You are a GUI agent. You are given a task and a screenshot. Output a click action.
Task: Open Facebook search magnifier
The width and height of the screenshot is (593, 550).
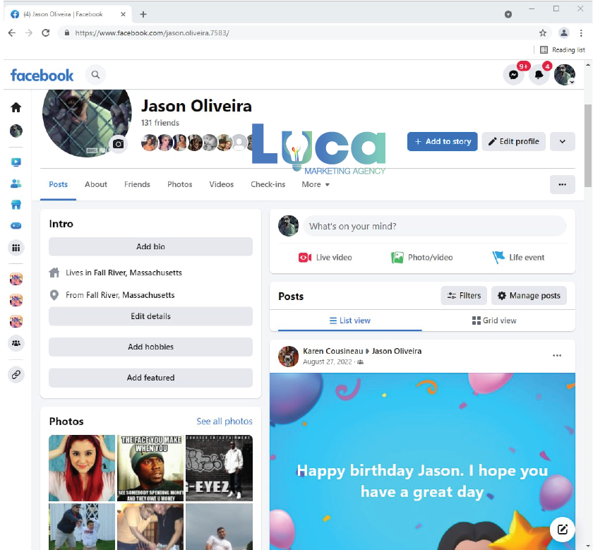[96, 75]
